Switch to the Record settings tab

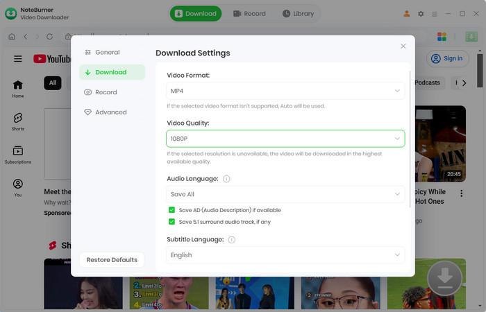(x=112, y=92)
